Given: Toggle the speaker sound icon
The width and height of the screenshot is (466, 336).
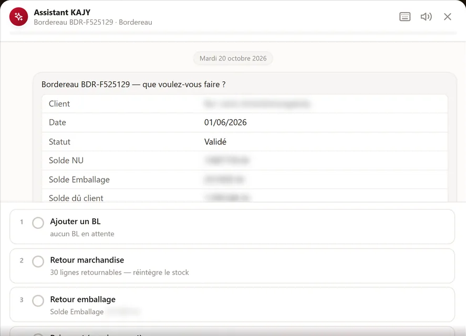Looking at the screenshot, I should click(x=426, y=17).
